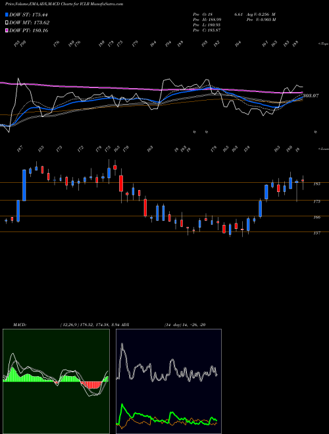Click the '(14 day) 14, +26, -20' ADX values
Screen dimensions: 329x434
(185, 325)
